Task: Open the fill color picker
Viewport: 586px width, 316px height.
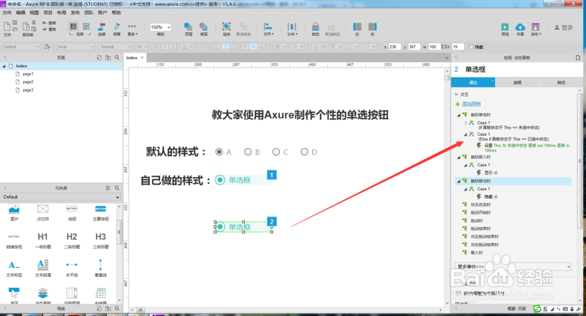Action: [x=280, y=47]
